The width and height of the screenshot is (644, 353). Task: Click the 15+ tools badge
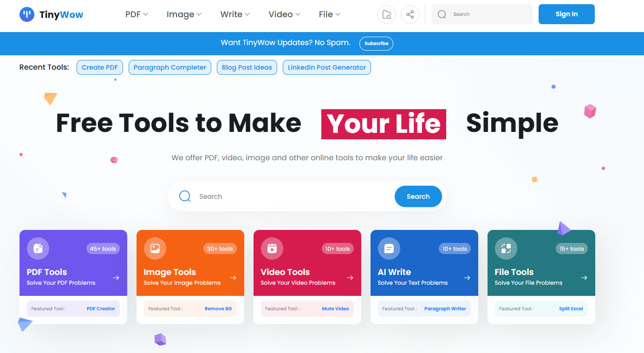click(572, 249)
